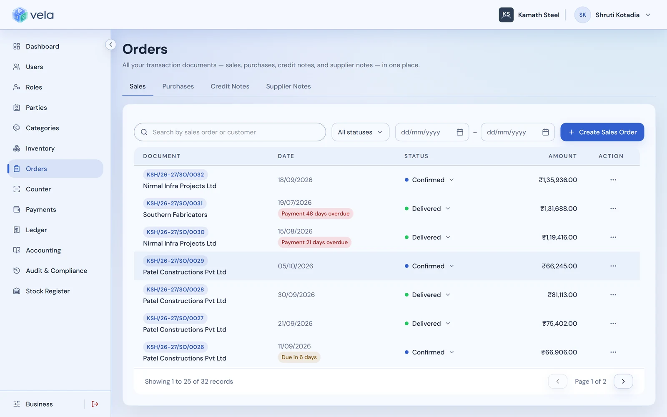The height and width of the screenshot is (417, 667).
Task: Go to the next page of records
Action: coord(623,381)
